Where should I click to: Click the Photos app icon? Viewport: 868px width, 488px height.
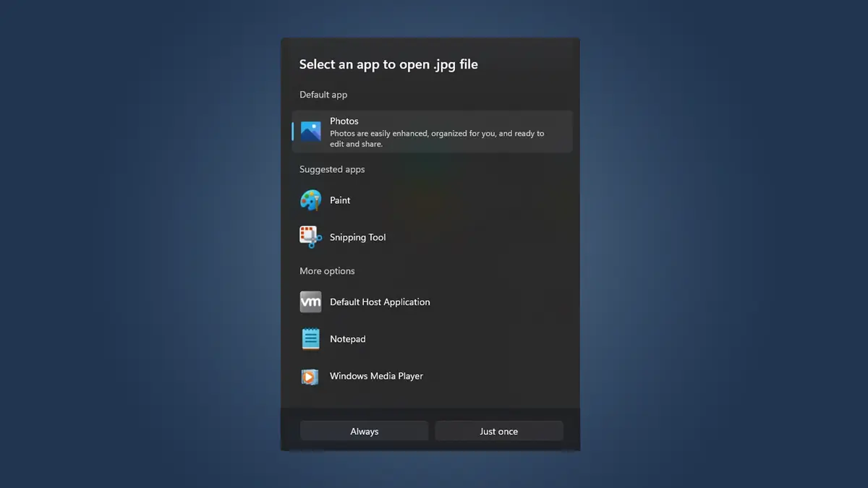[x=311, y=132]
